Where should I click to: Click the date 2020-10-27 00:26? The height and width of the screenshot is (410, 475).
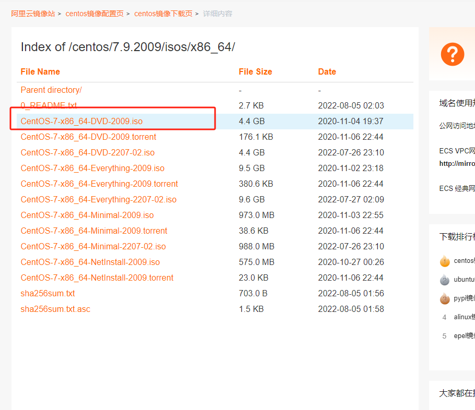[351, 262]
